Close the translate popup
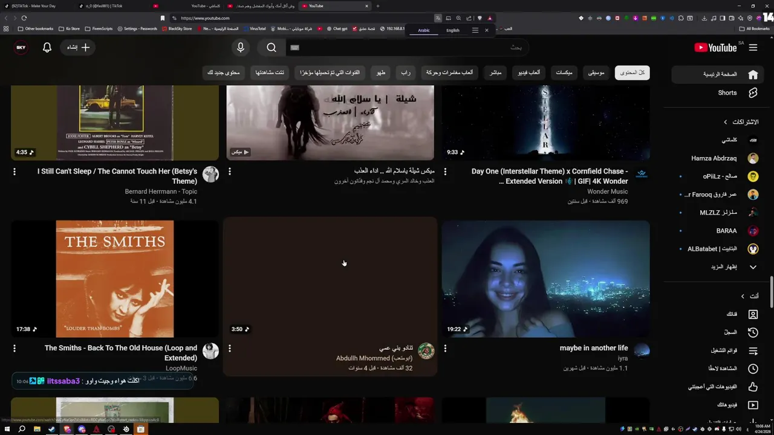 [x=486, y=30]
